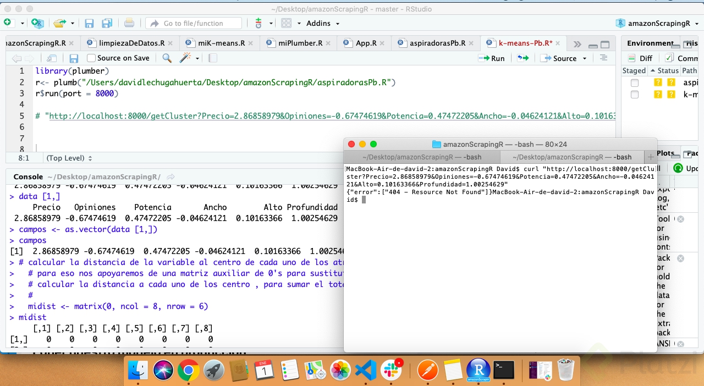Minimize the source editor pane
The height and width of the screenshot is (386, 704).
click(x=593, y=45)
